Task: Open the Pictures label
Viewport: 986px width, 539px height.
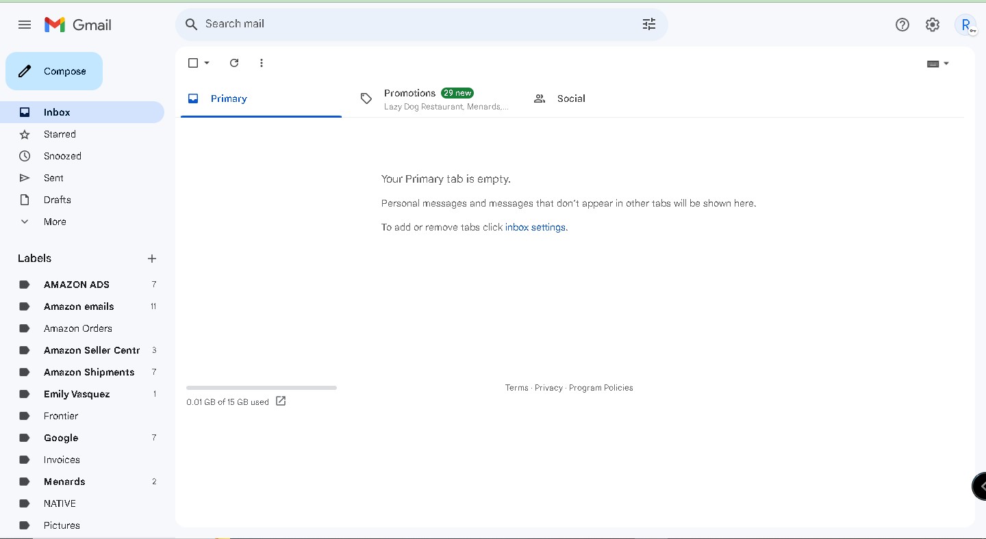Action: (82, 525)
